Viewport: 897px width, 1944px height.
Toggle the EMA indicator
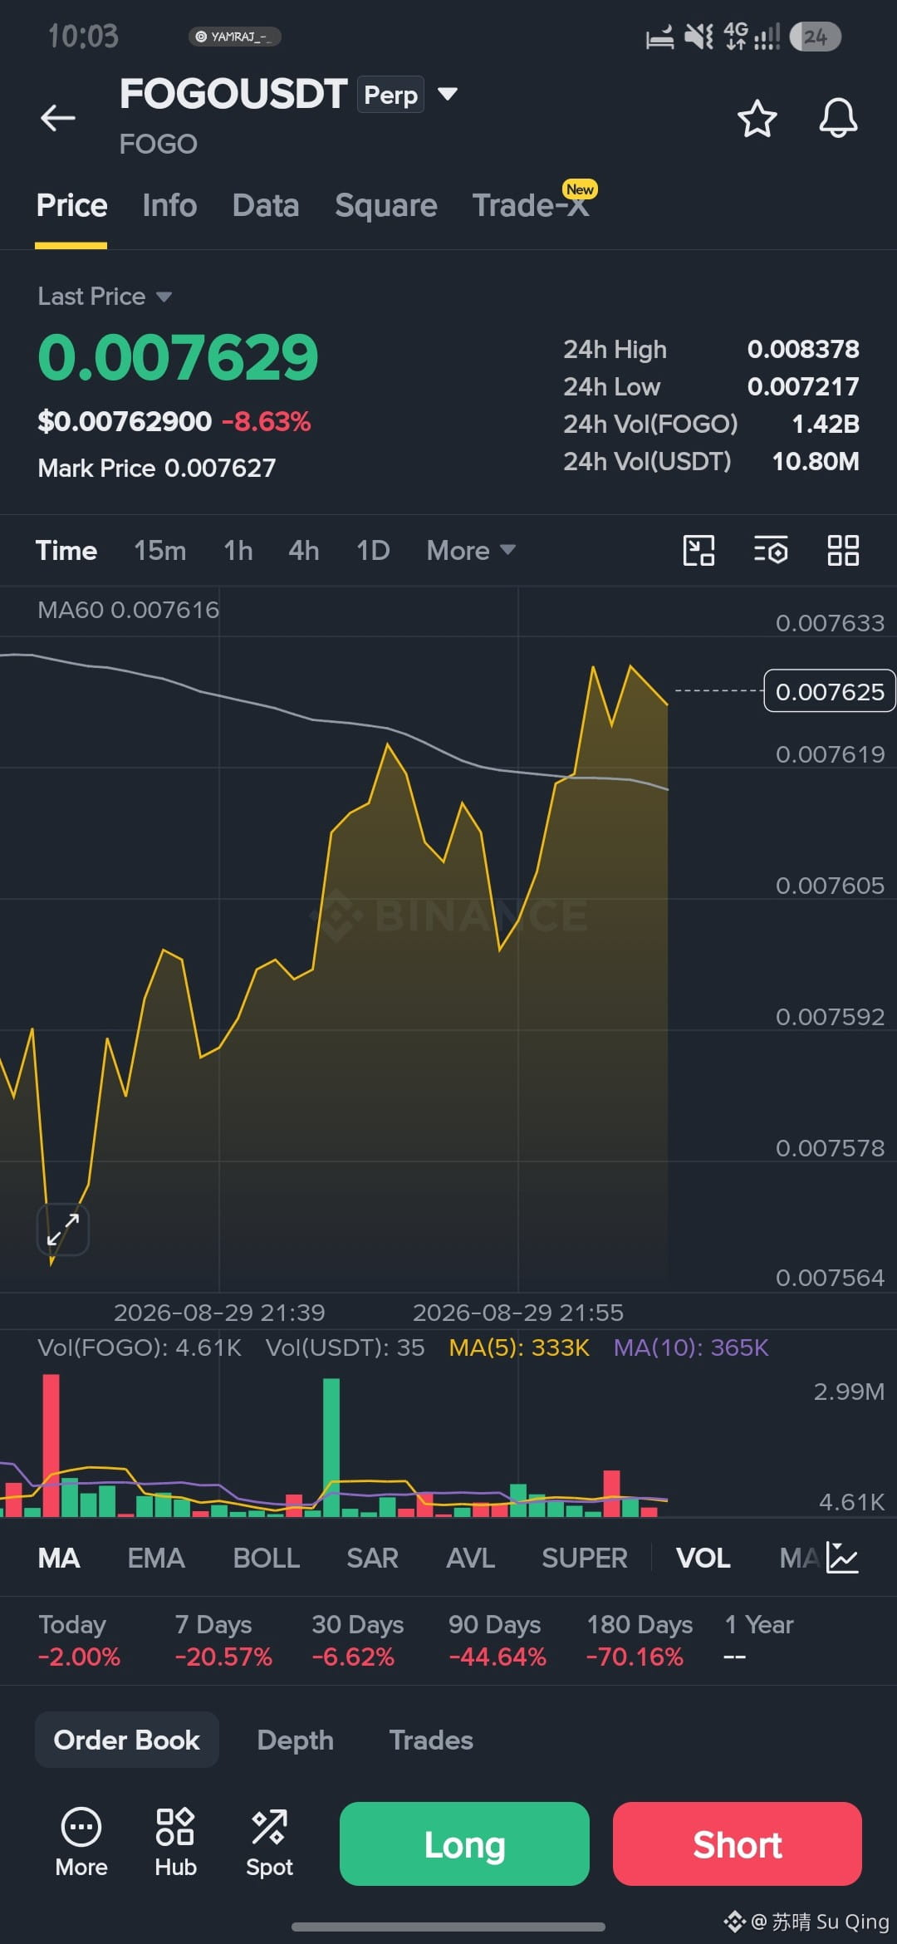coord(156,1558)
